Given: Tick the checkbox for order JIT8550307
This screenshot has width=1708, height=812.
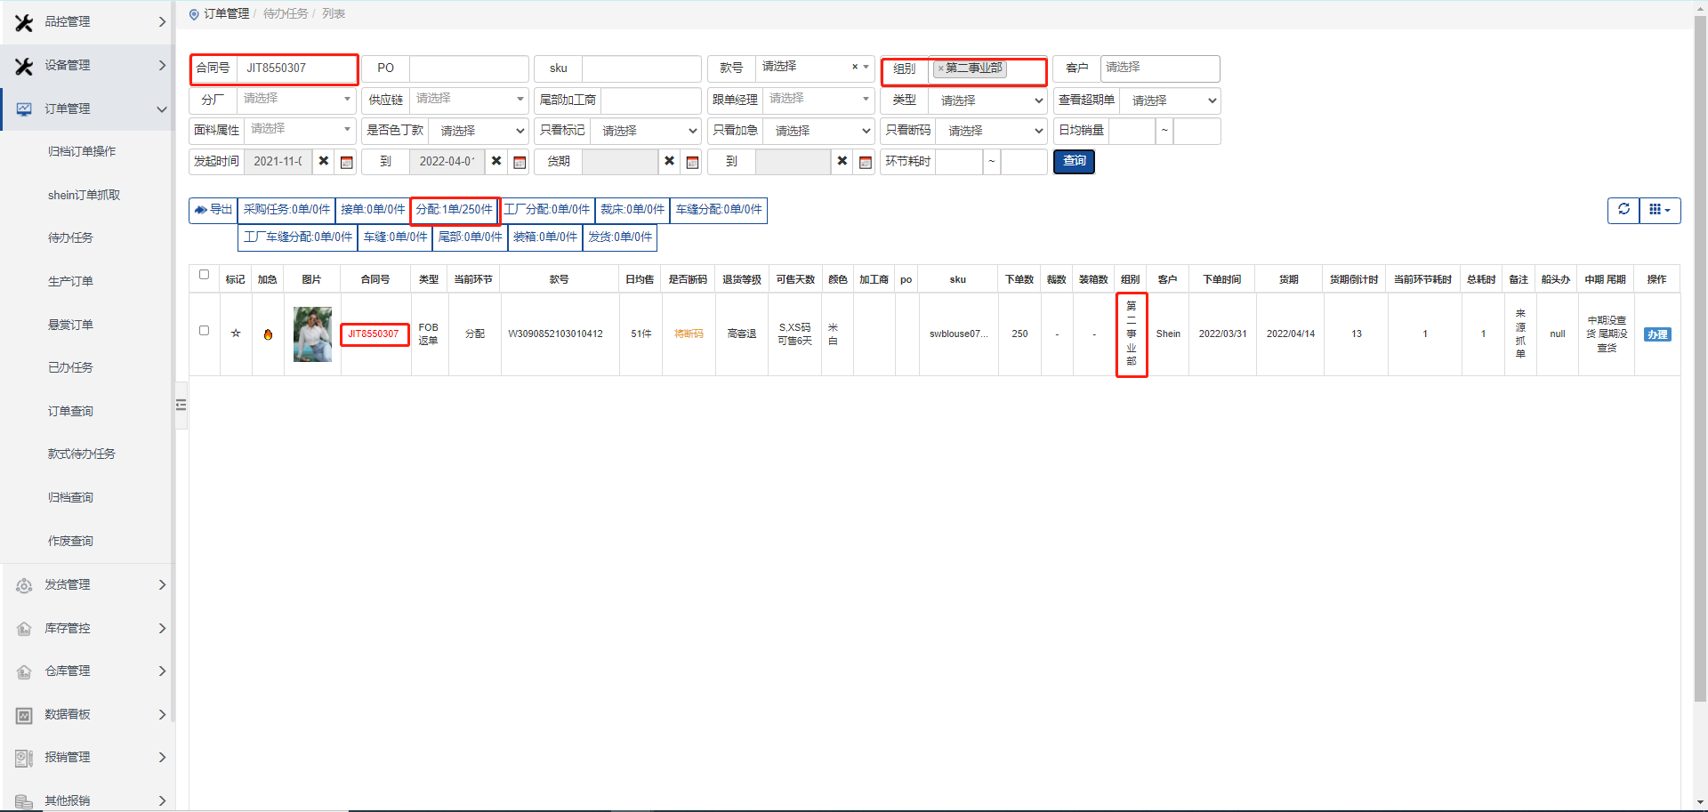Looking at the screenshot, I should (204, 330).
